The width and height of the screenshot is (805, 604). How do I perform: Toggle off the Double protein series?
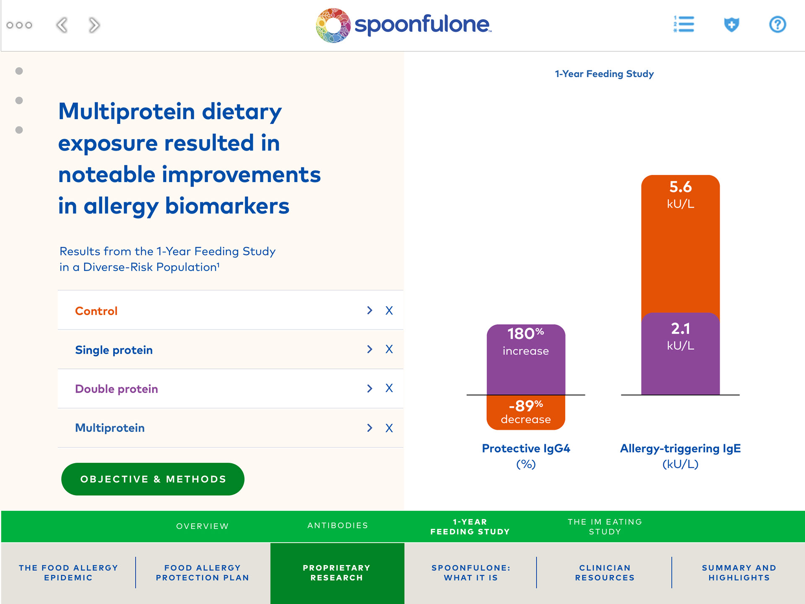pyautogui.click(x=389, y=388)
